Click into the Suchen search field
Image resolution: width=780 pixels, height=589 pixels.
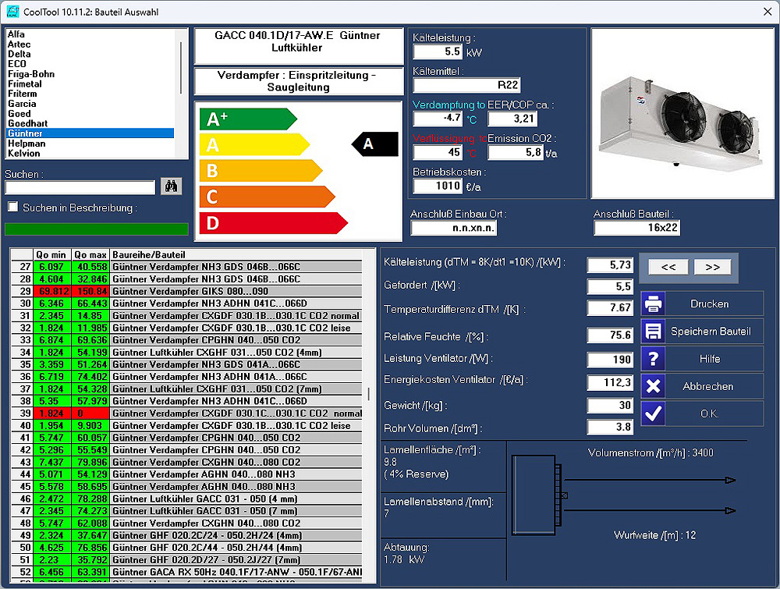80,187
